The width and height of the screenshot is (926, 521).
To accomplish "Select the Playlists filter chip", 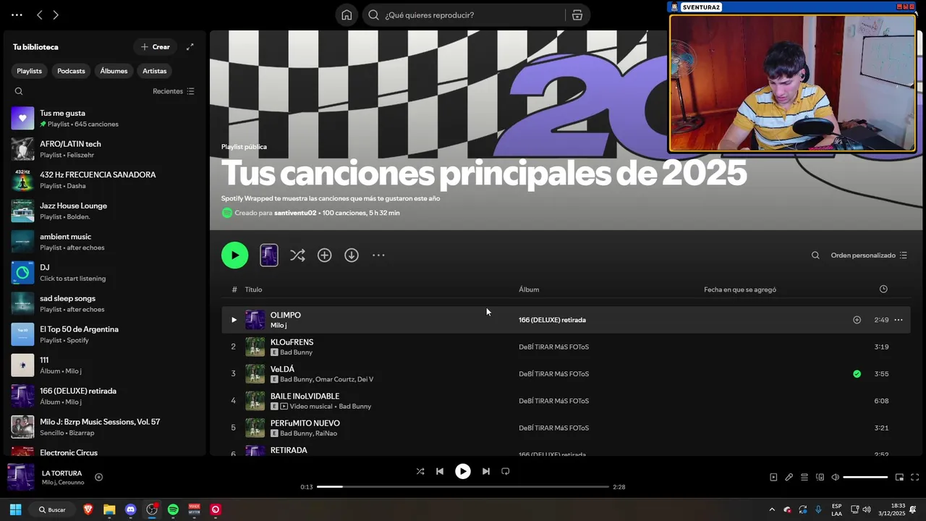I will (30, 71).
